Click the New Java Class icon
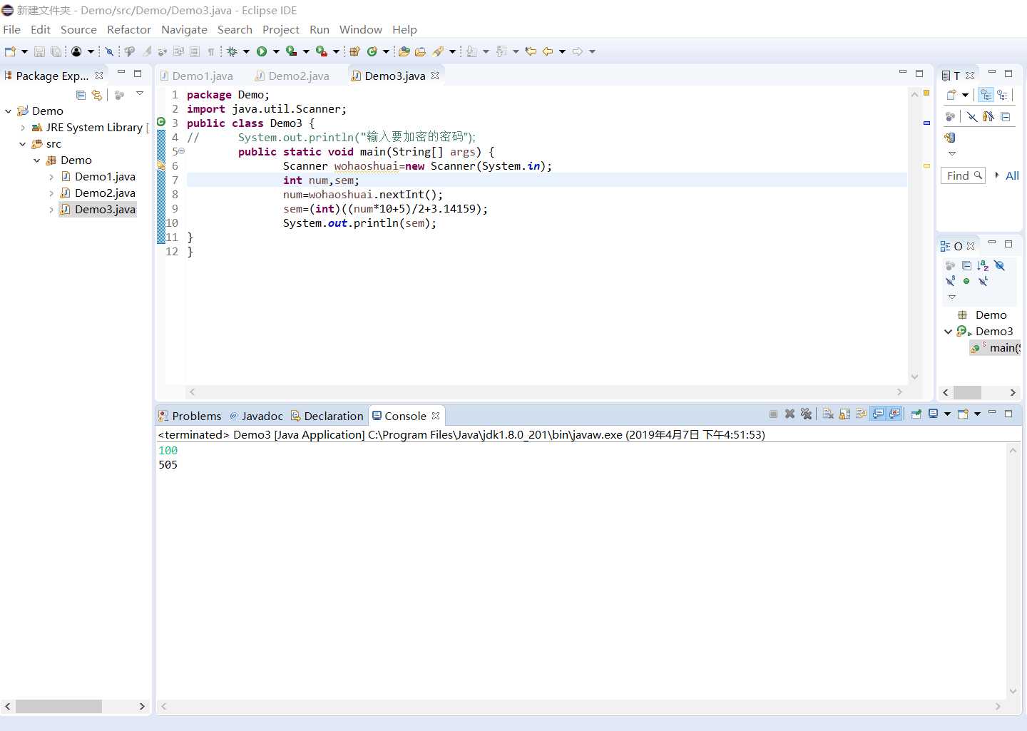The width and height of the screenshot is (1027, 731). (x=372, y=51)
